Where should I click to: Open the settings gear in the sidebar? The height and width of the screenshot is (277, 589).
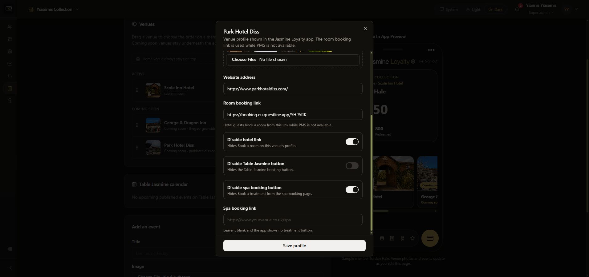(10, 51)
